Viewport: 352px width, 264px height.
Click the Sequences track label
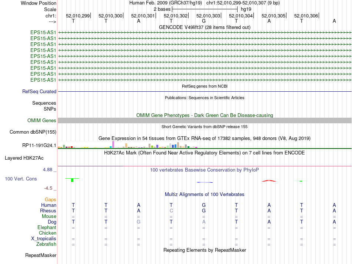point(44,103)
